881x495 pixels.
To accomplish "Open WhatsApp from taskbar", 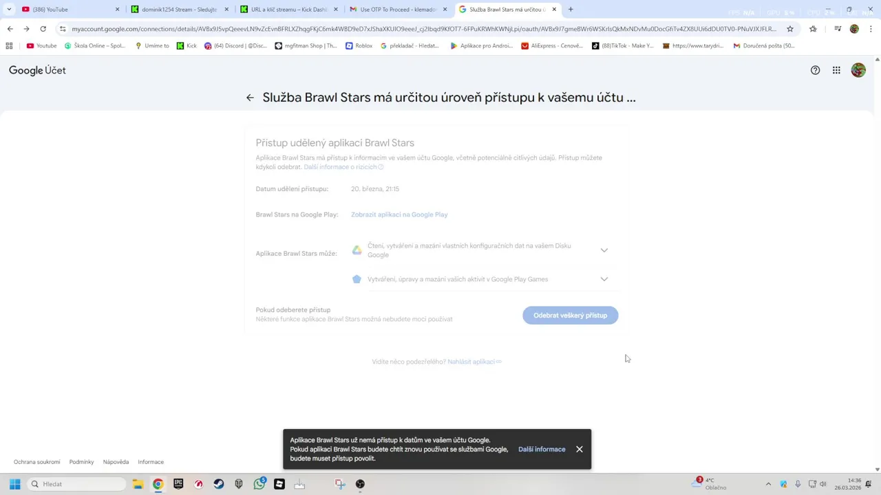I will pos(259,484).
